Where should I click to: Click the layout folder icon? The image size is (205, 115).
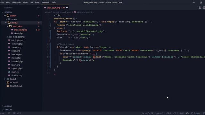(8, 79)
